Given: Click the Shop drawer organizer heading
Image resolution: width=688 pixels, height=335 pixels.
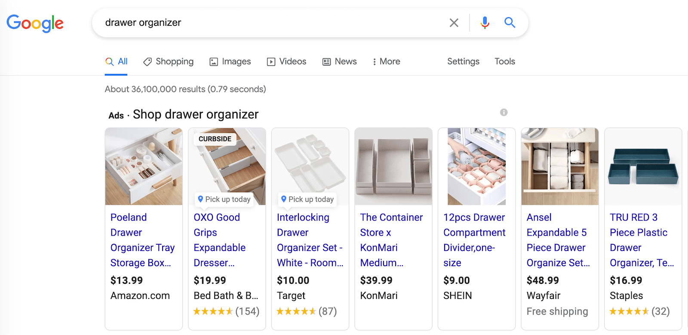Looking at the screenshot, I should point(196,114).
